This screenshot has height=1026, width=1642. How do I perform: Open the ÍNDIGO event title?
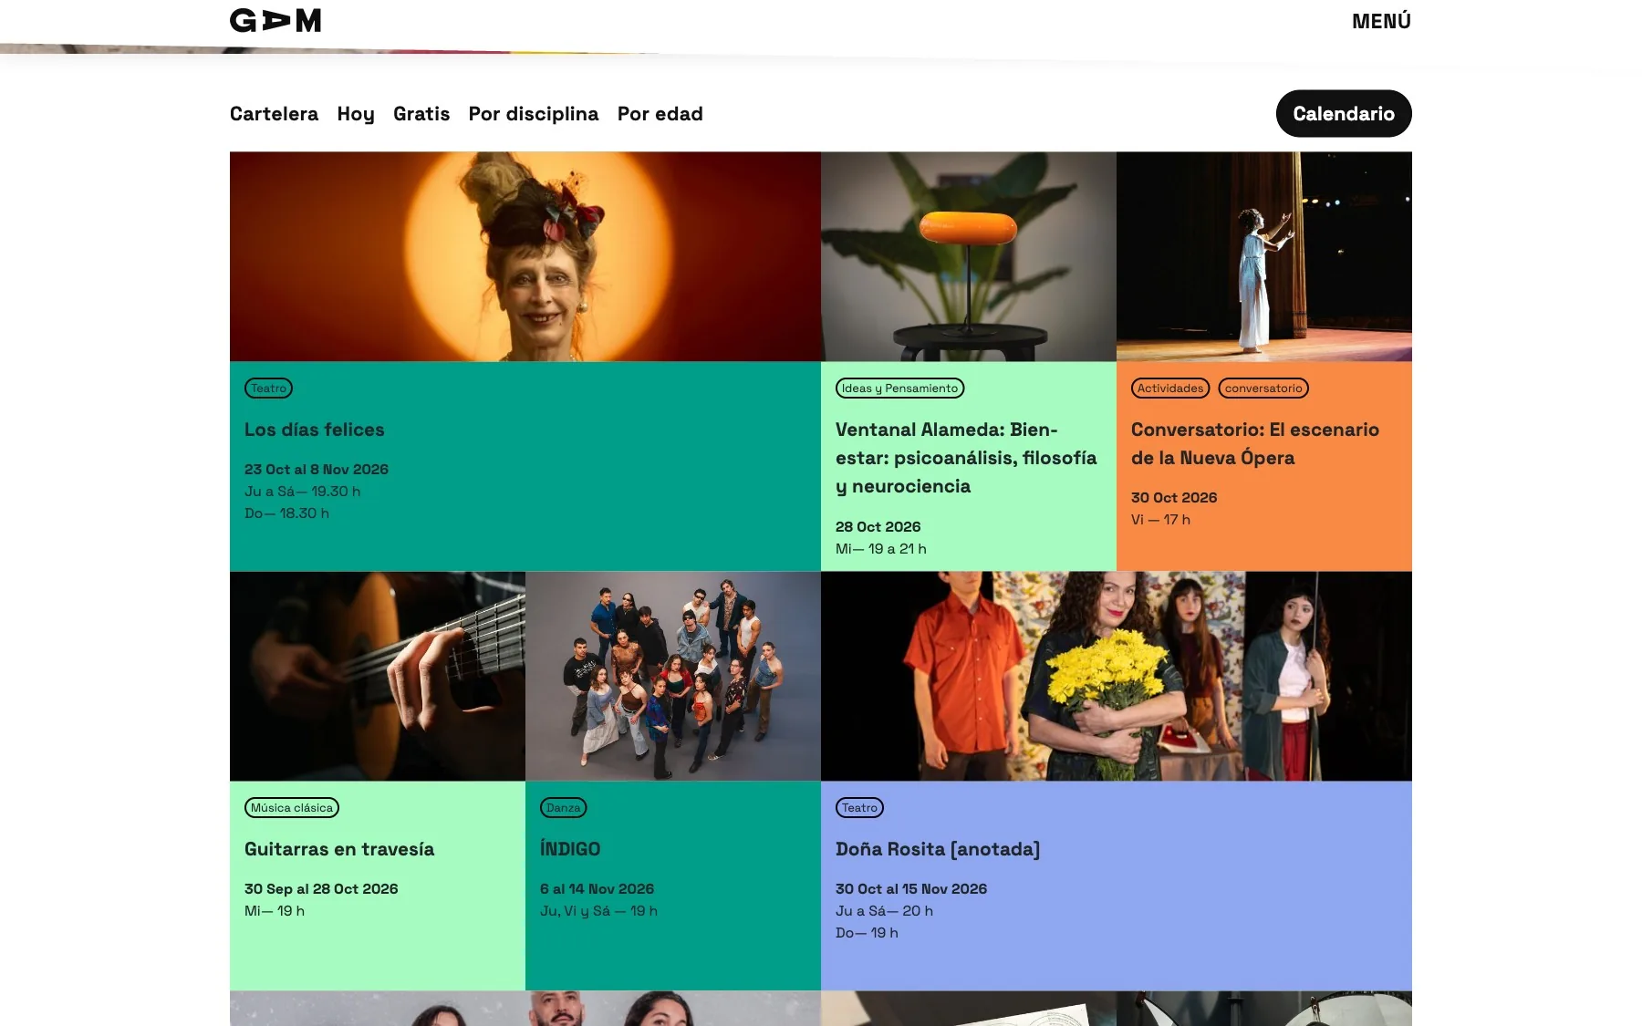[570, 849]
